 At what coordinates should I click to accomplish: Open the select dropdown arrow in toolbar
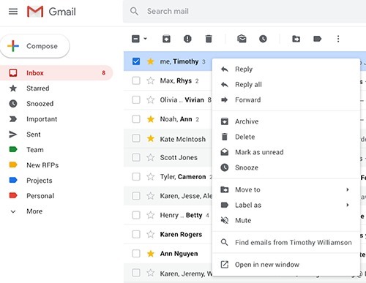tap(146, 39)
